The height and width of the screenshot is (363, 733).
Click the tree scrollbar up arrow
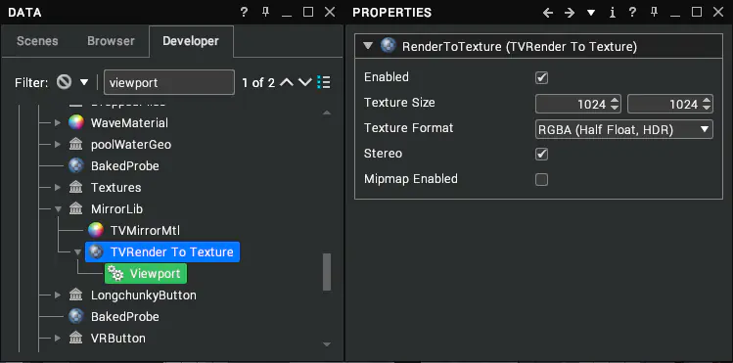tap(327, 113)
